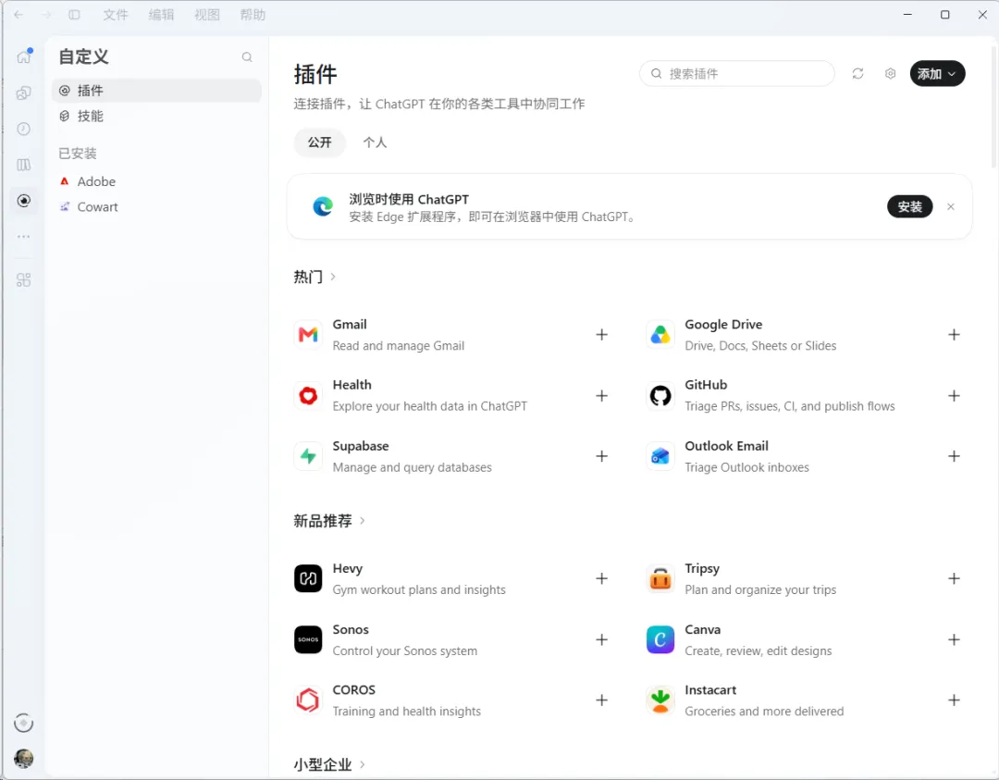
Task: Open the user profile avatar
Action: (23, 759)
